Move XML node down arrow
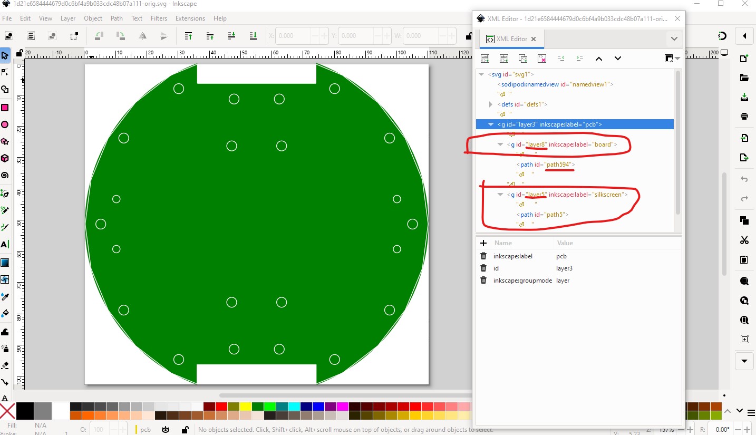 618,59
